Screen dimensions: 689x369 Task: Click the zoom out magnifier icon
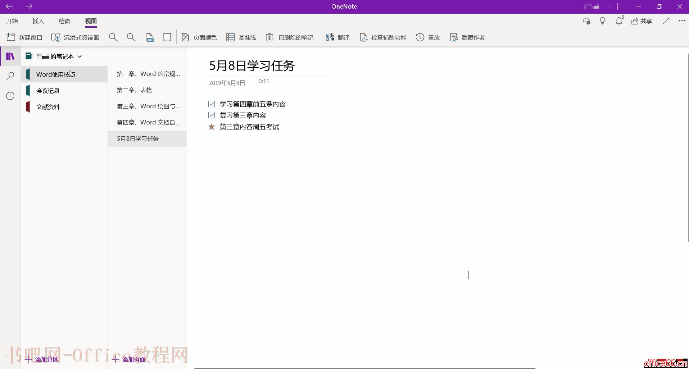113,37
